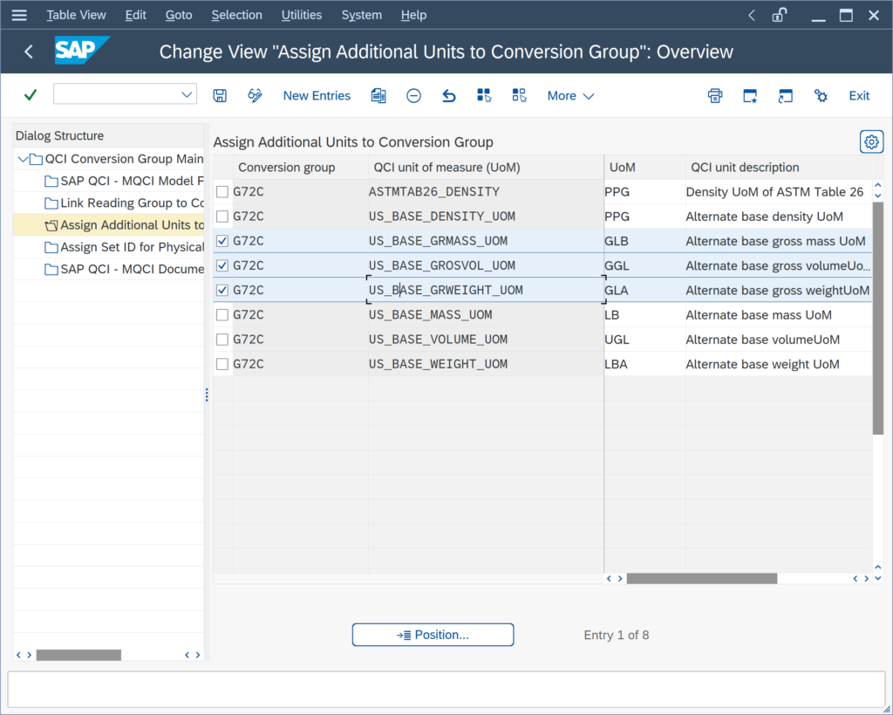Viewport: 893px width, 715px height.
Task: Open the table settings gear icon
Action: click(871, 142)
